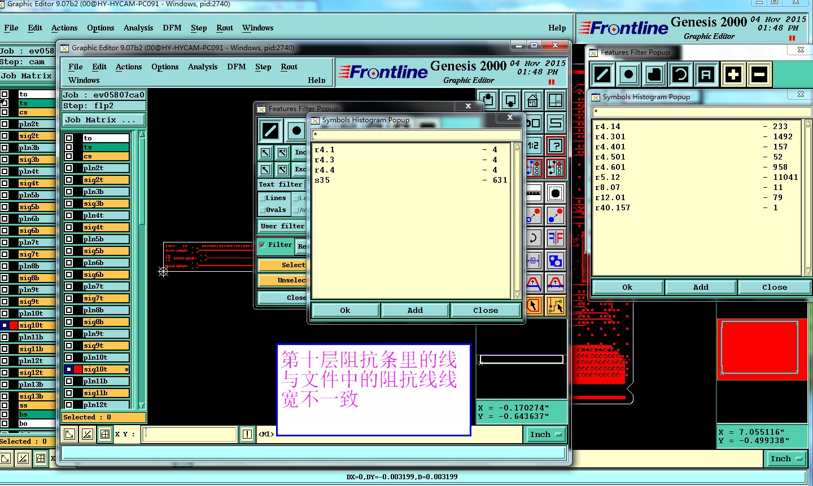This screenshot has height=486, width=813.
Task: Click the right trapezoid etch icon
Action: [555, 283]
